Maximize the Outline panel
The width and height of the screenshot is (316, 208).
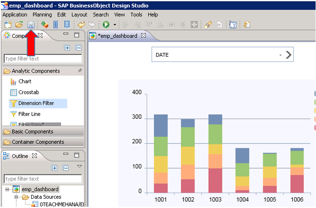[77, 155]
